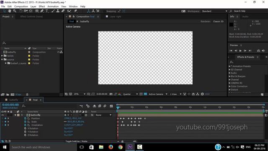Viewport: 268px width, 151px height.
Task: Expand the Solids folder
Action: point(2,56)
